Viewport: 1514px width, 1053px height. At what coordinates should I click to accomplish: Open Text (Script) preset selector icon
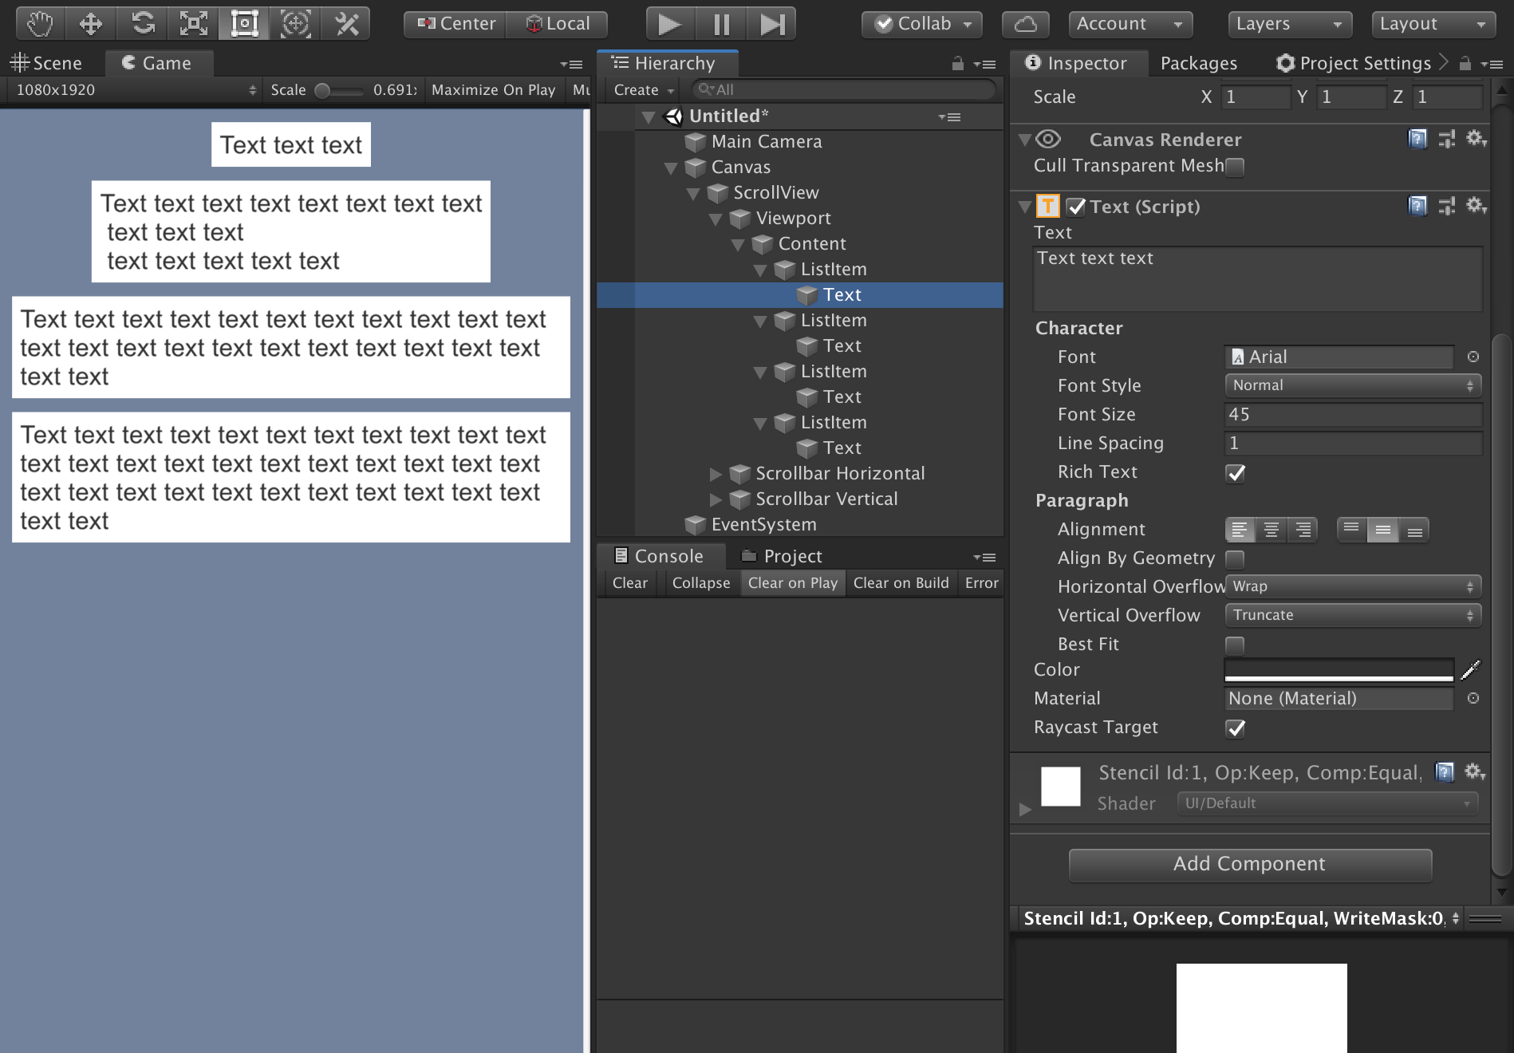pyautogui.click(x=1447, y=206)
